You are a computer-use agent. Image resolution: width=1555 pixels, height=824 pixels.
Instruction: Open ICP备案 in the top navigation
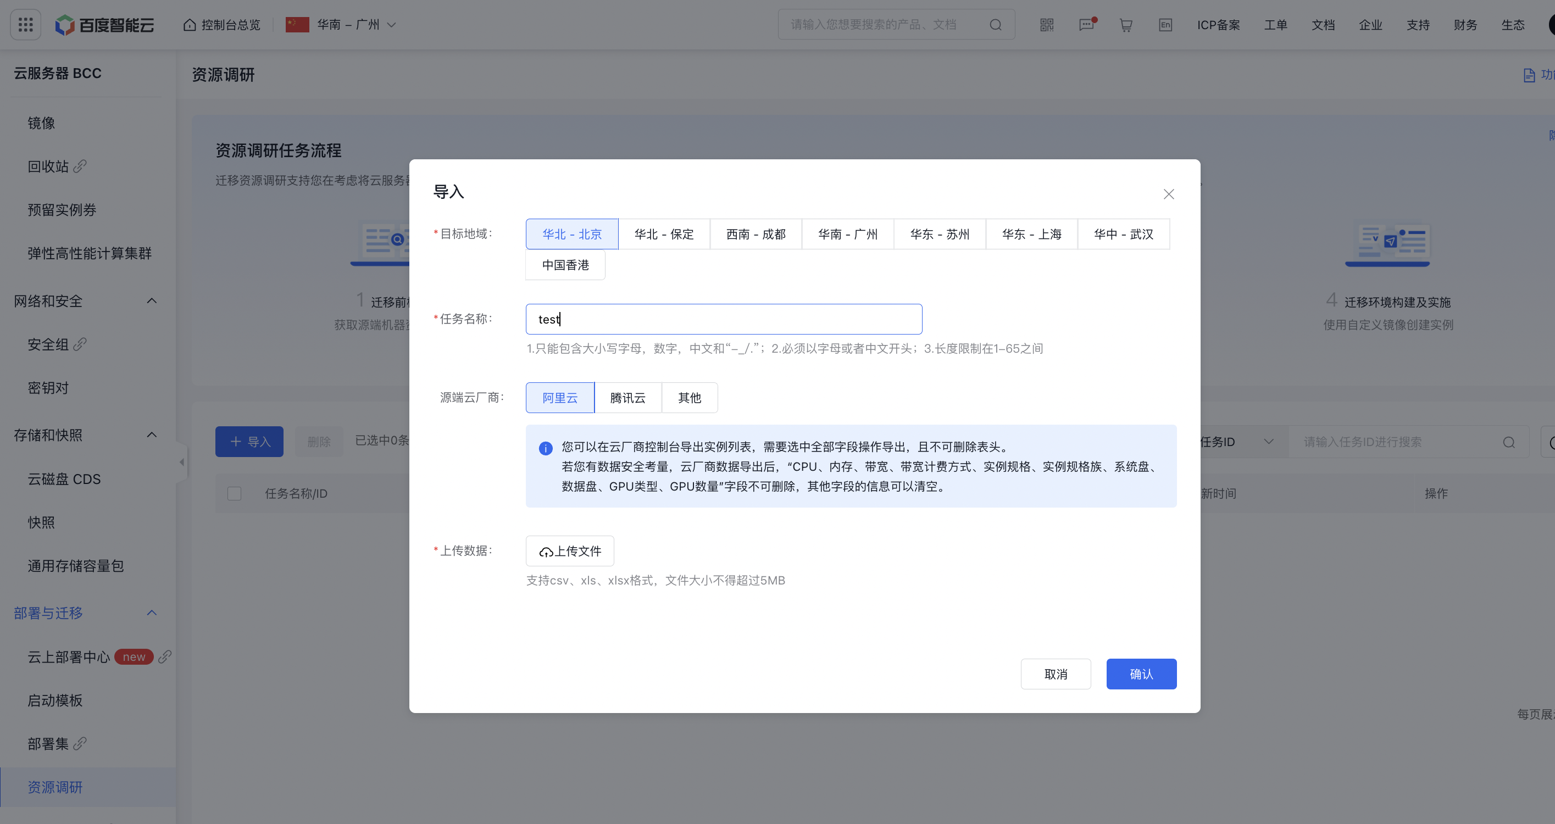(1218, 25)
